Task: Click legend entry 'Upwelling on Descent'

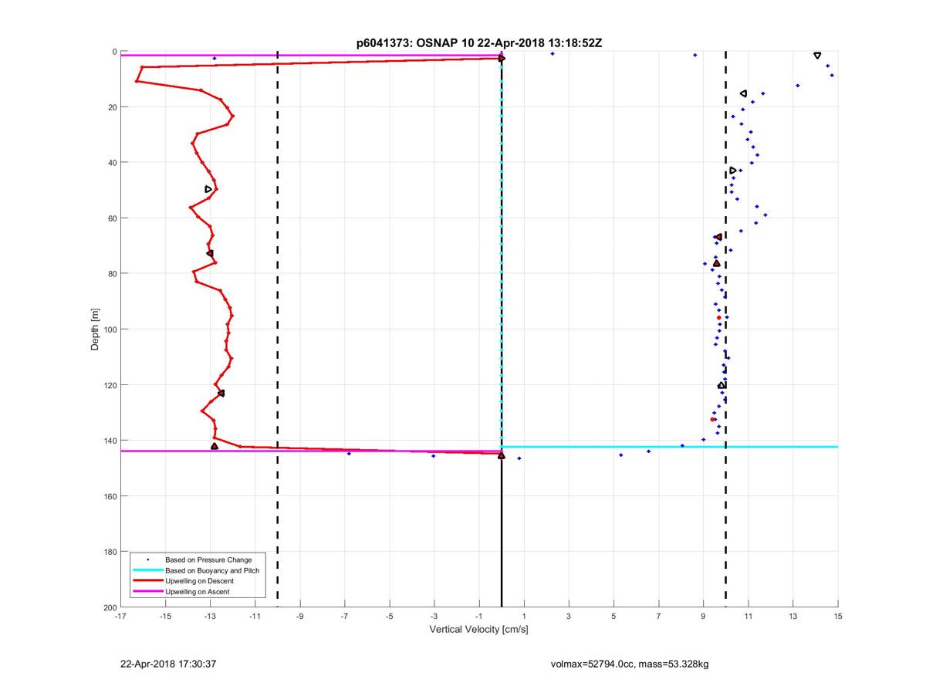Action: click(200, 580)
